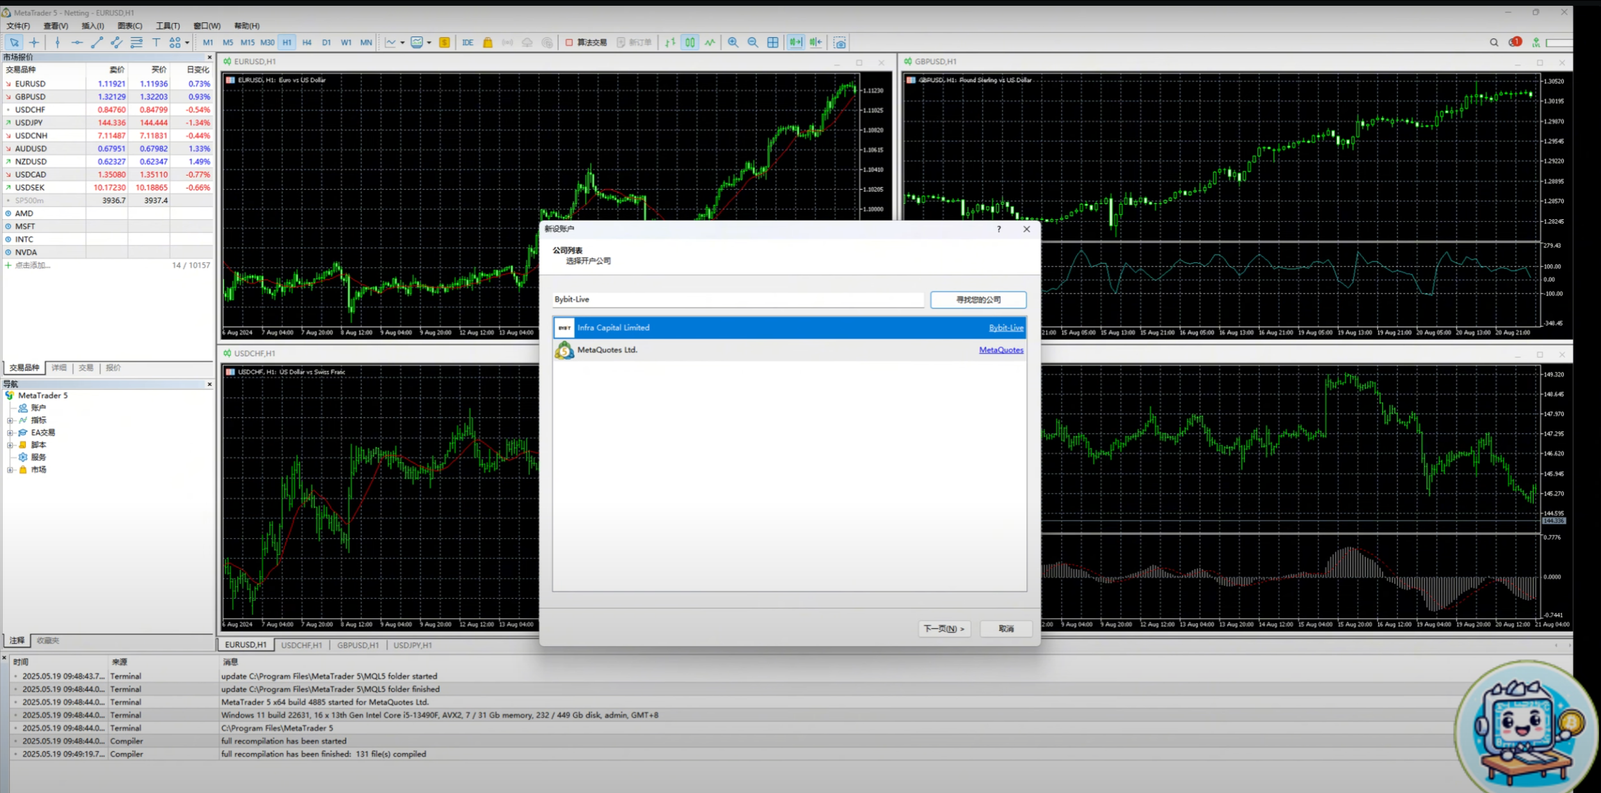Select the cursor arrow tool
The height and width of the screenshot is (793, 1601).
pyautogui.click(x=14, y=43)
